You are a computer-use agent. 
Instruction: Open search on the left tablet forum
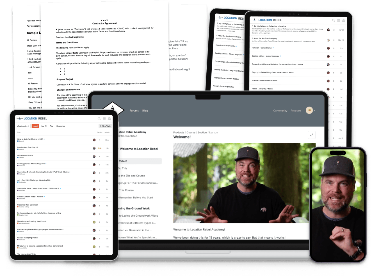point(99,118)
